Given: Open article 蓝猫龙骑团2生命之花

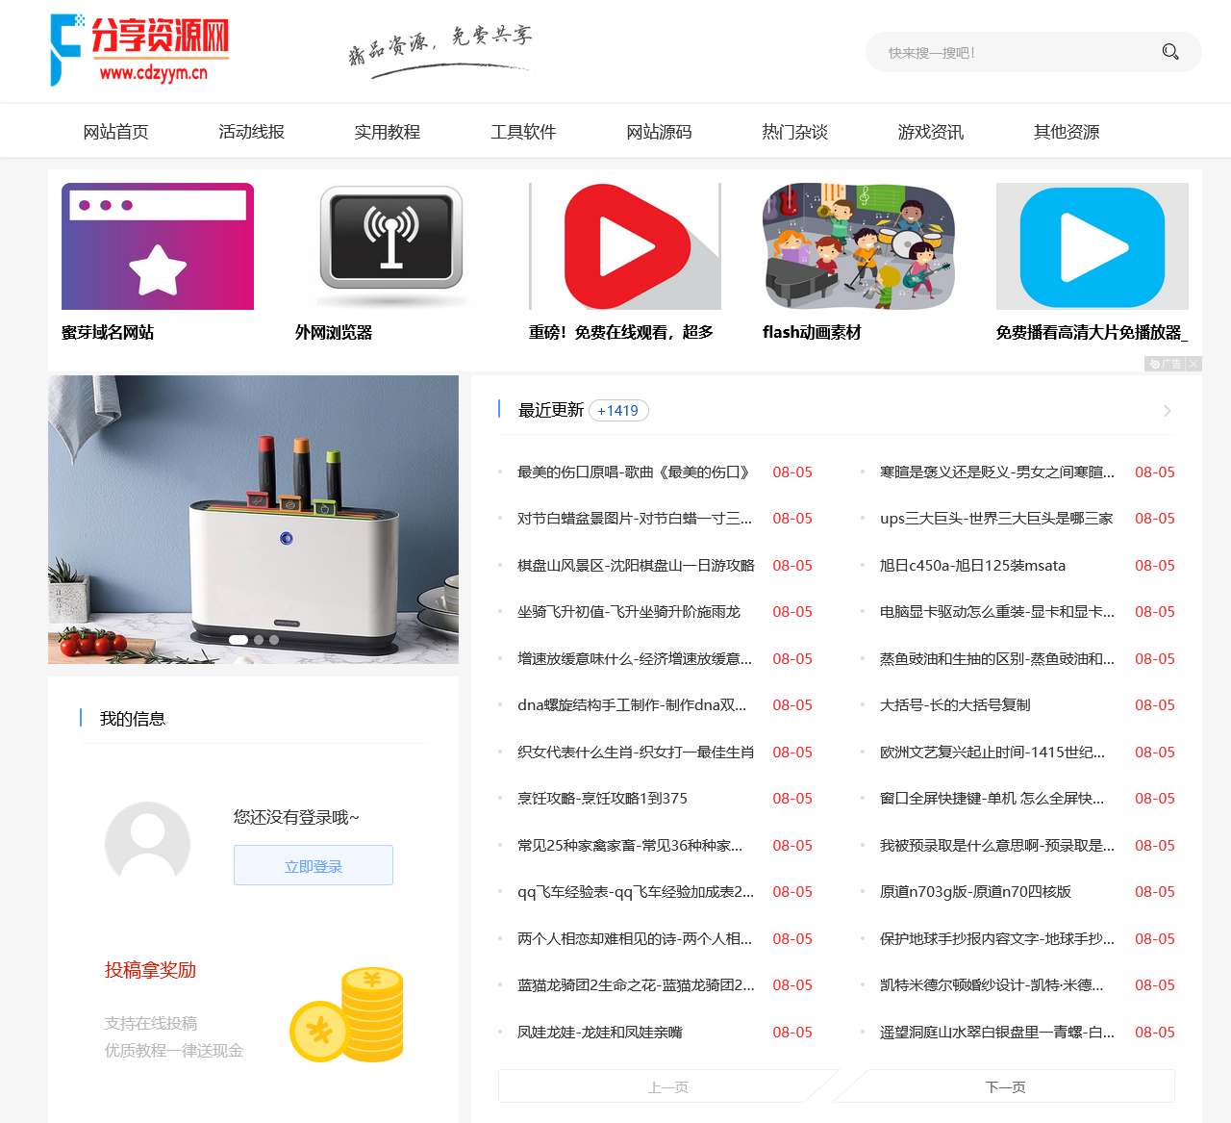Looking at the screenshot, I should coord(636,985).
